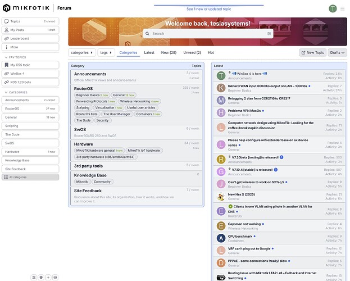This screenshot has width=350, height=281.
Task: Click the New Topic pencil icon
Action: point(303,53)
